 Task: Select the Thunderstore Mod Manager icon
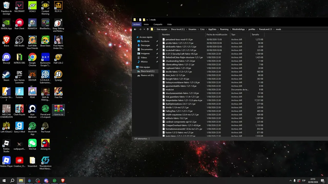pyautogui.click(x=45, y=163)
